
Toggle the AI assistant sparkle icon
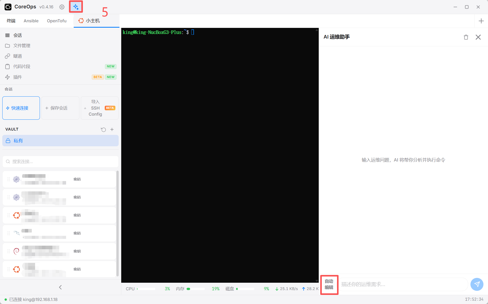76,7
